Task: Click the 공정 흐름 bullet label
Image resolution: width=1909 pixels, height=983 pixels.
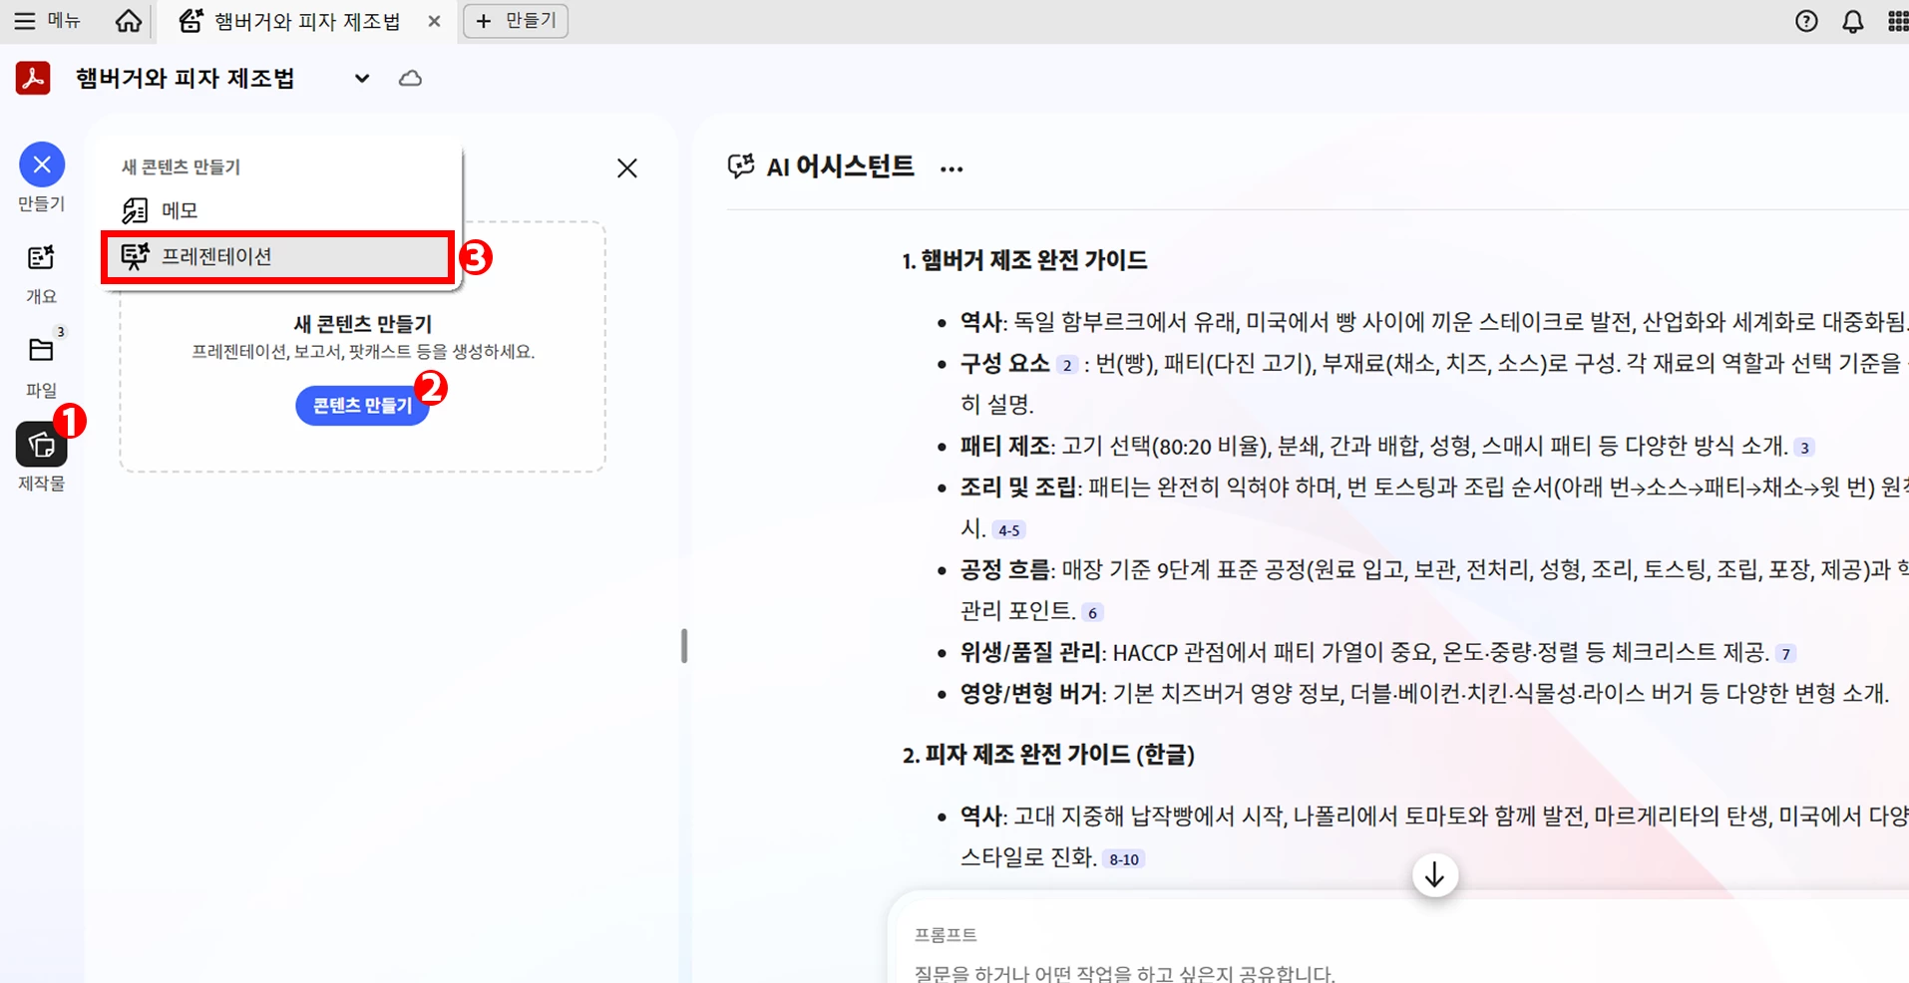Action: 1004,569
